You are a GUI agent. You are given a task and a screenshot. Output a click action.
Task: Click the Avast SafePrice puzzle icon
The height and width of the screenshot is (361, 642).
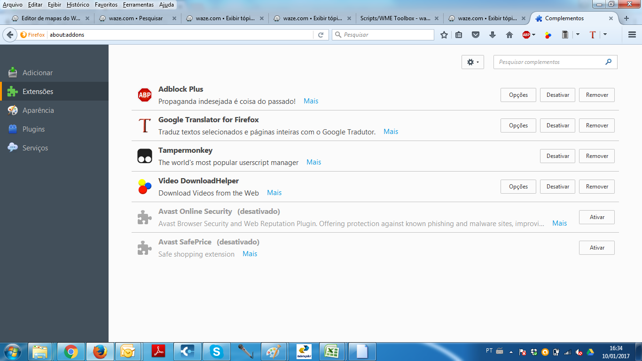tap(145, 248)
